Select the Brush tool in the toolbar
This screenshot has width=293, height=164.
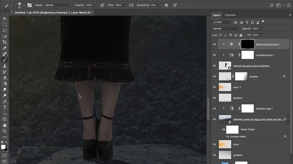pos(5,60)
